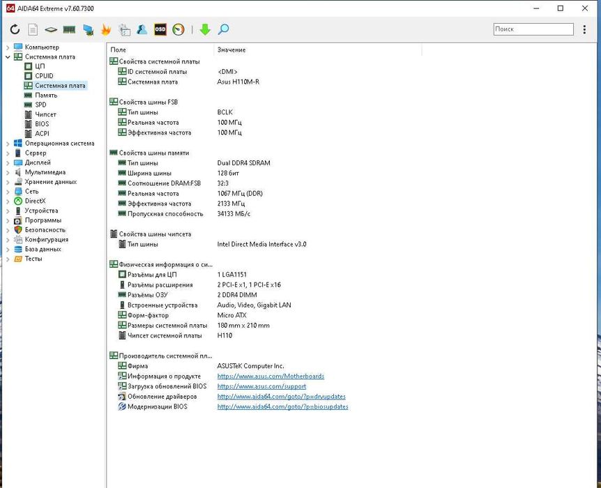
Task: Open the asus.com/support link
Action: click(261, 386)
